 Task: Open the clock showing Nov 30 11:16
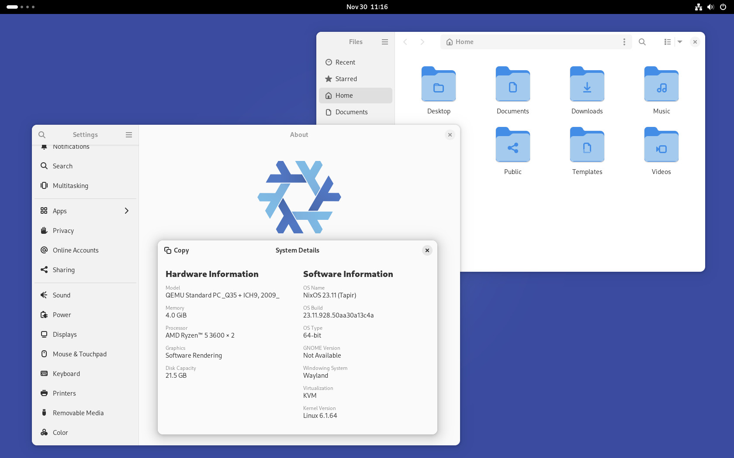367,7
